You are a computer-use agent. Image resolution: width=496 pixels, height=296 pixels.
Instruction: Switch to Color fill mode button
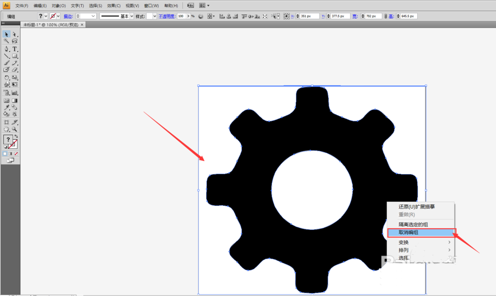[x=5, y=154]
